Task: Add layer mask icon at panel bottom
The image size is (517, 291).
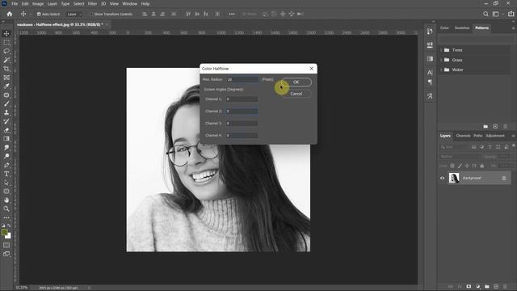Action: (469, 286)
